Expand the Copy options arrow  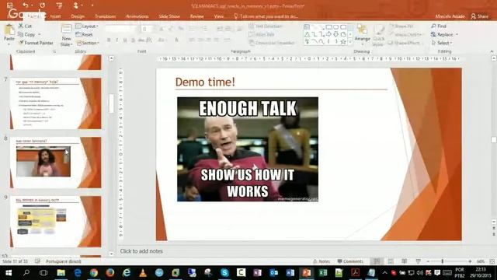point(40,34)
